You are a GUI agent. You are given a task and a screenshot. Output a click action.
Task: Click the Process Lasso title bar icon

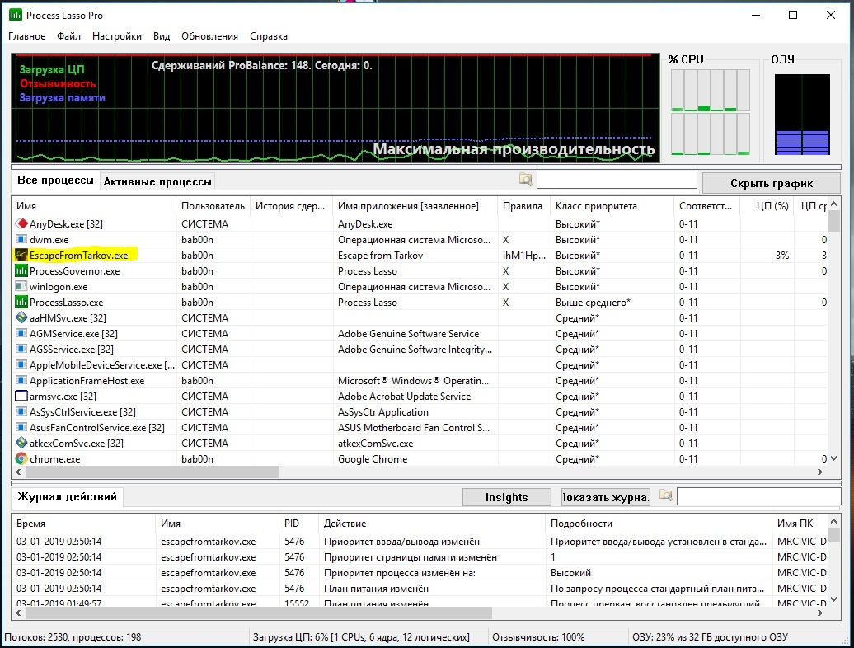pyautogui.click(x=15, y=15)
